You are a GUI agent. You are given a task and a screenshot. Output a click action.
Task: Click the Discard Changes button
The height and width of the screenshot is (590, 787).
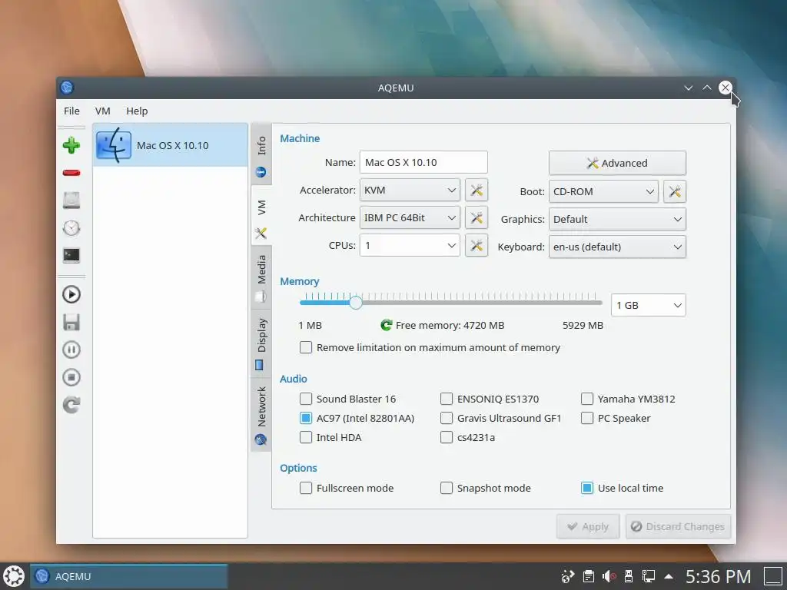click(x=678, y=527)
